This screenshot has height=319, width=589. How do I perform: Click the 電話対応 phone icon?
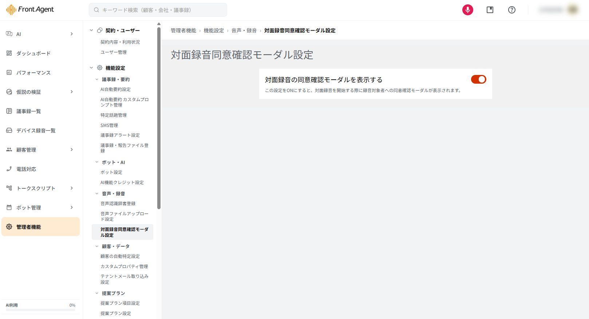point(9,169)
